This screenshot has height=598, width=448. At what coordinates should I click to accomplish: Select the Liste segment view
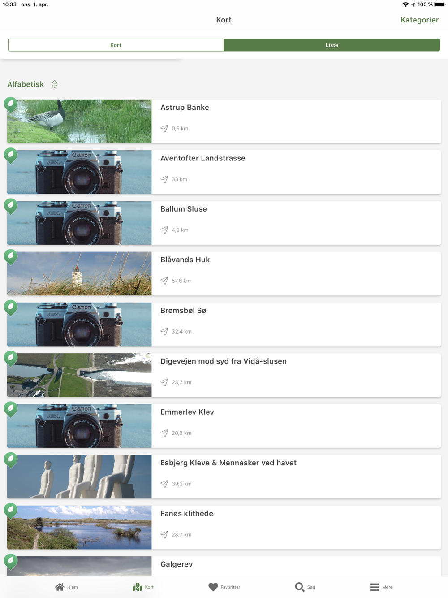332,45
